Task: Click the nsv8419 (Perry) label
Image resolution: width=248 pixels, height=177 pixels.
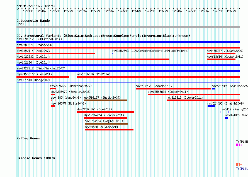Action: point(234,109)
